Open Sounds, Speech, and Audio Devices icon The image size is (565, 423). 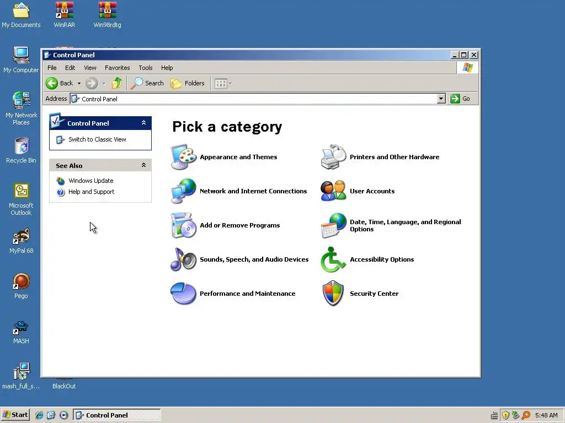click(183, 259)
